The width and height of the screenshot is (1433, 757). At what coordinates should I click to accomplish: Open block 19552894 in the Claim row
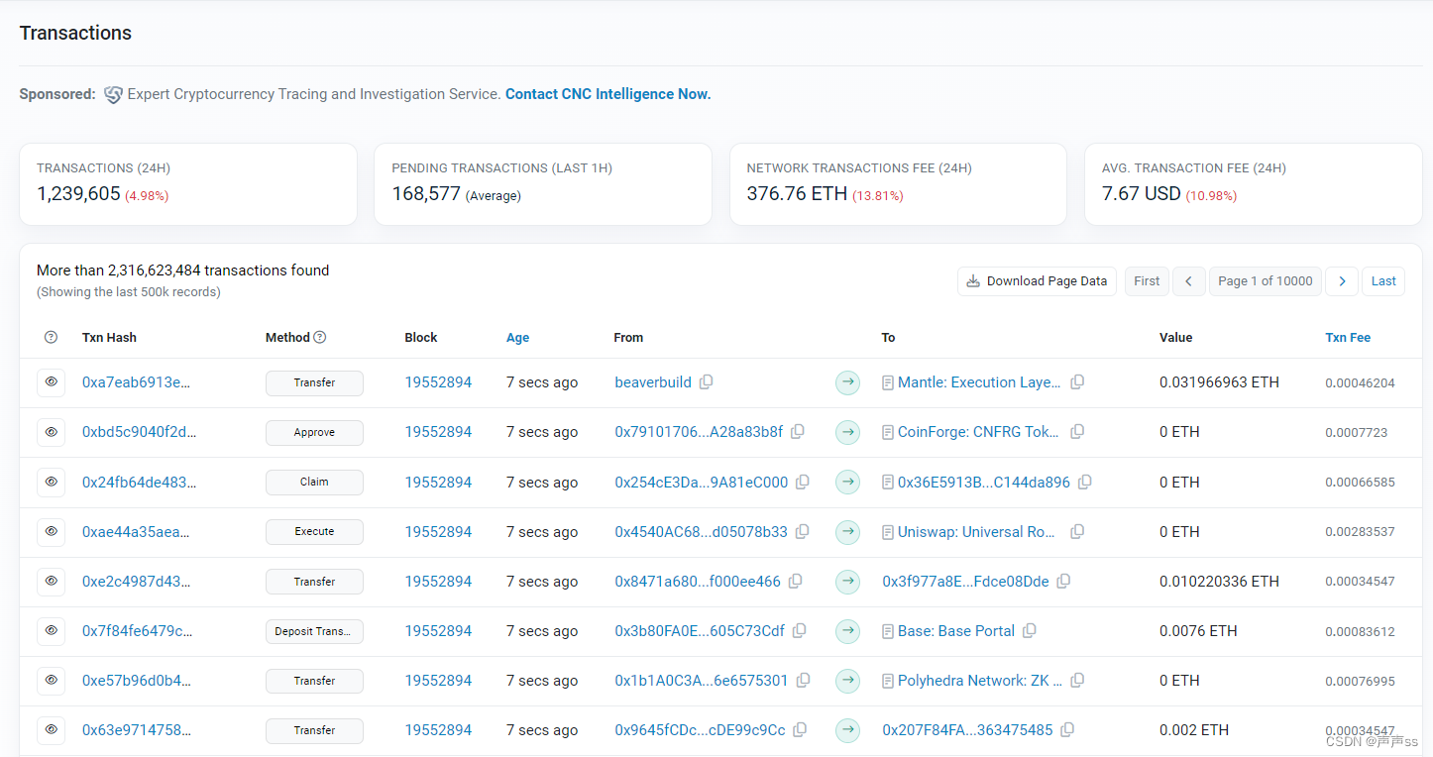[438, 482]
